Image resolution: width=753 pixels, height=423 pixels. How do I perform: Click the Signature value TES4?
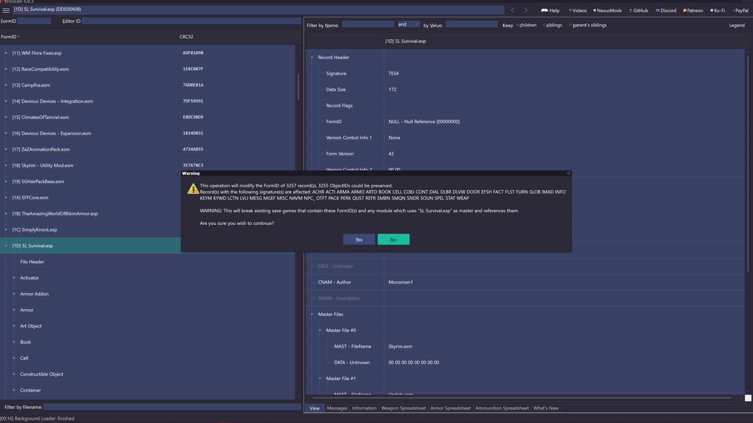[393, 73]
